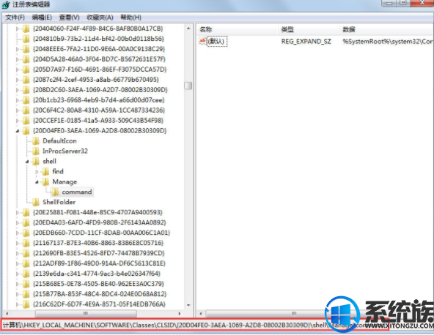Expand the {20E25881-F081-448e-85C9-4707A9400593} key

coord(18,213)
